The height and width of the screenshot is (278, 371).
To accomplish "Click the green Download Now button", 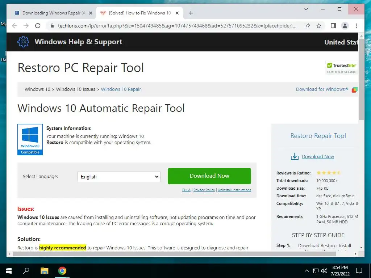I will 209,176.
